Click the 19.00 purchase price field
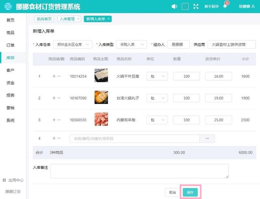The width and height of the screenshot is (260, 199). (x=219, y=98)
